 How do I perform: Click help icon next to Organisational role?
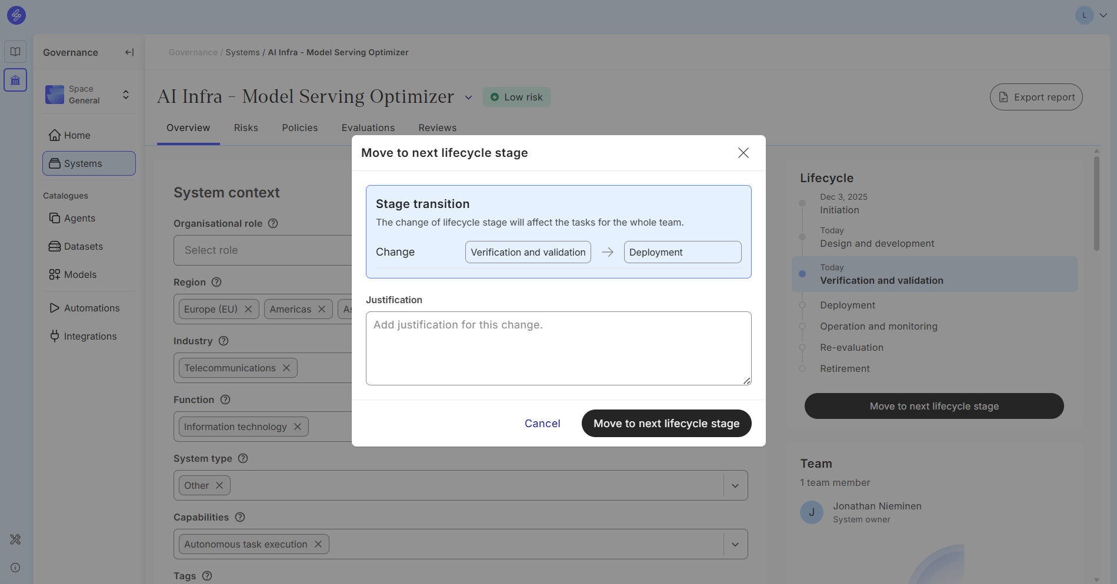pyautogui.click(x=273, y=223)
